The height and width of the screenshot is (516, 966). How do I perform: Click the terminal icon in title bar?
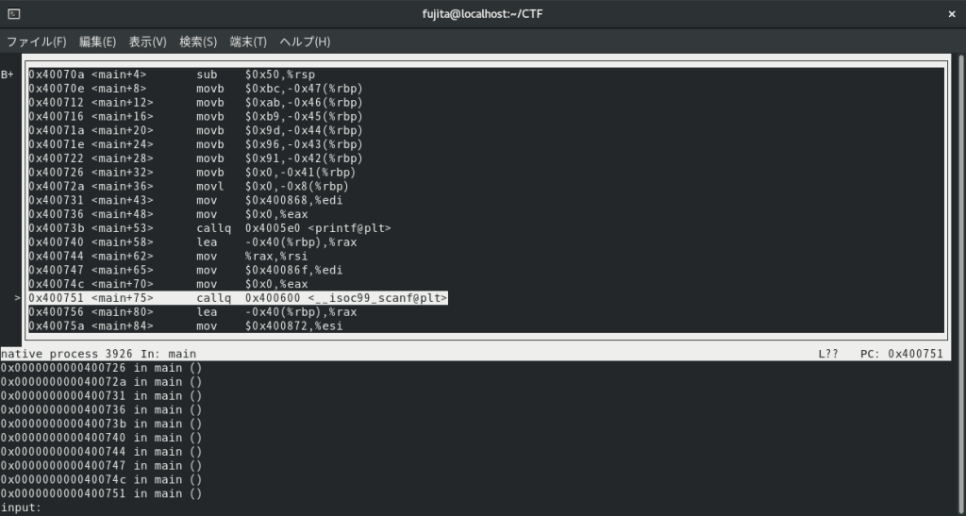(x=14, y=14)
